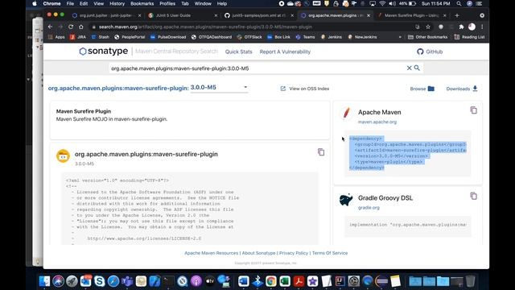
Task: Open Chrome File menu
Action: pos(70,3)
